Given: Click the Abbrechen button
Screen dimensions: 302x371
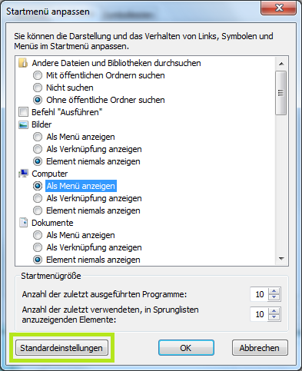Looking at the screenshot, I should point(260,348).
